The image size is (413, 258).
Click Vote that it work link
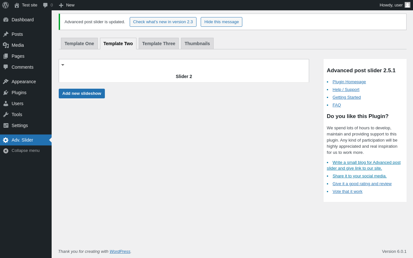pos(348,192)
